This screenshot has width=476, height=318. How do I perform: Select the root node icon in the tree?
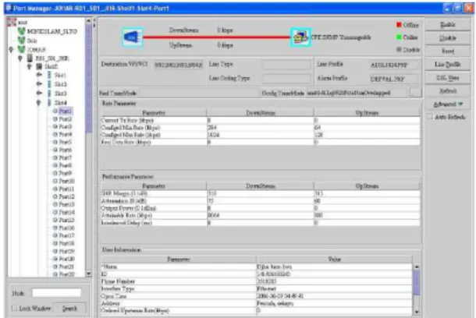(x=12, y=22)
